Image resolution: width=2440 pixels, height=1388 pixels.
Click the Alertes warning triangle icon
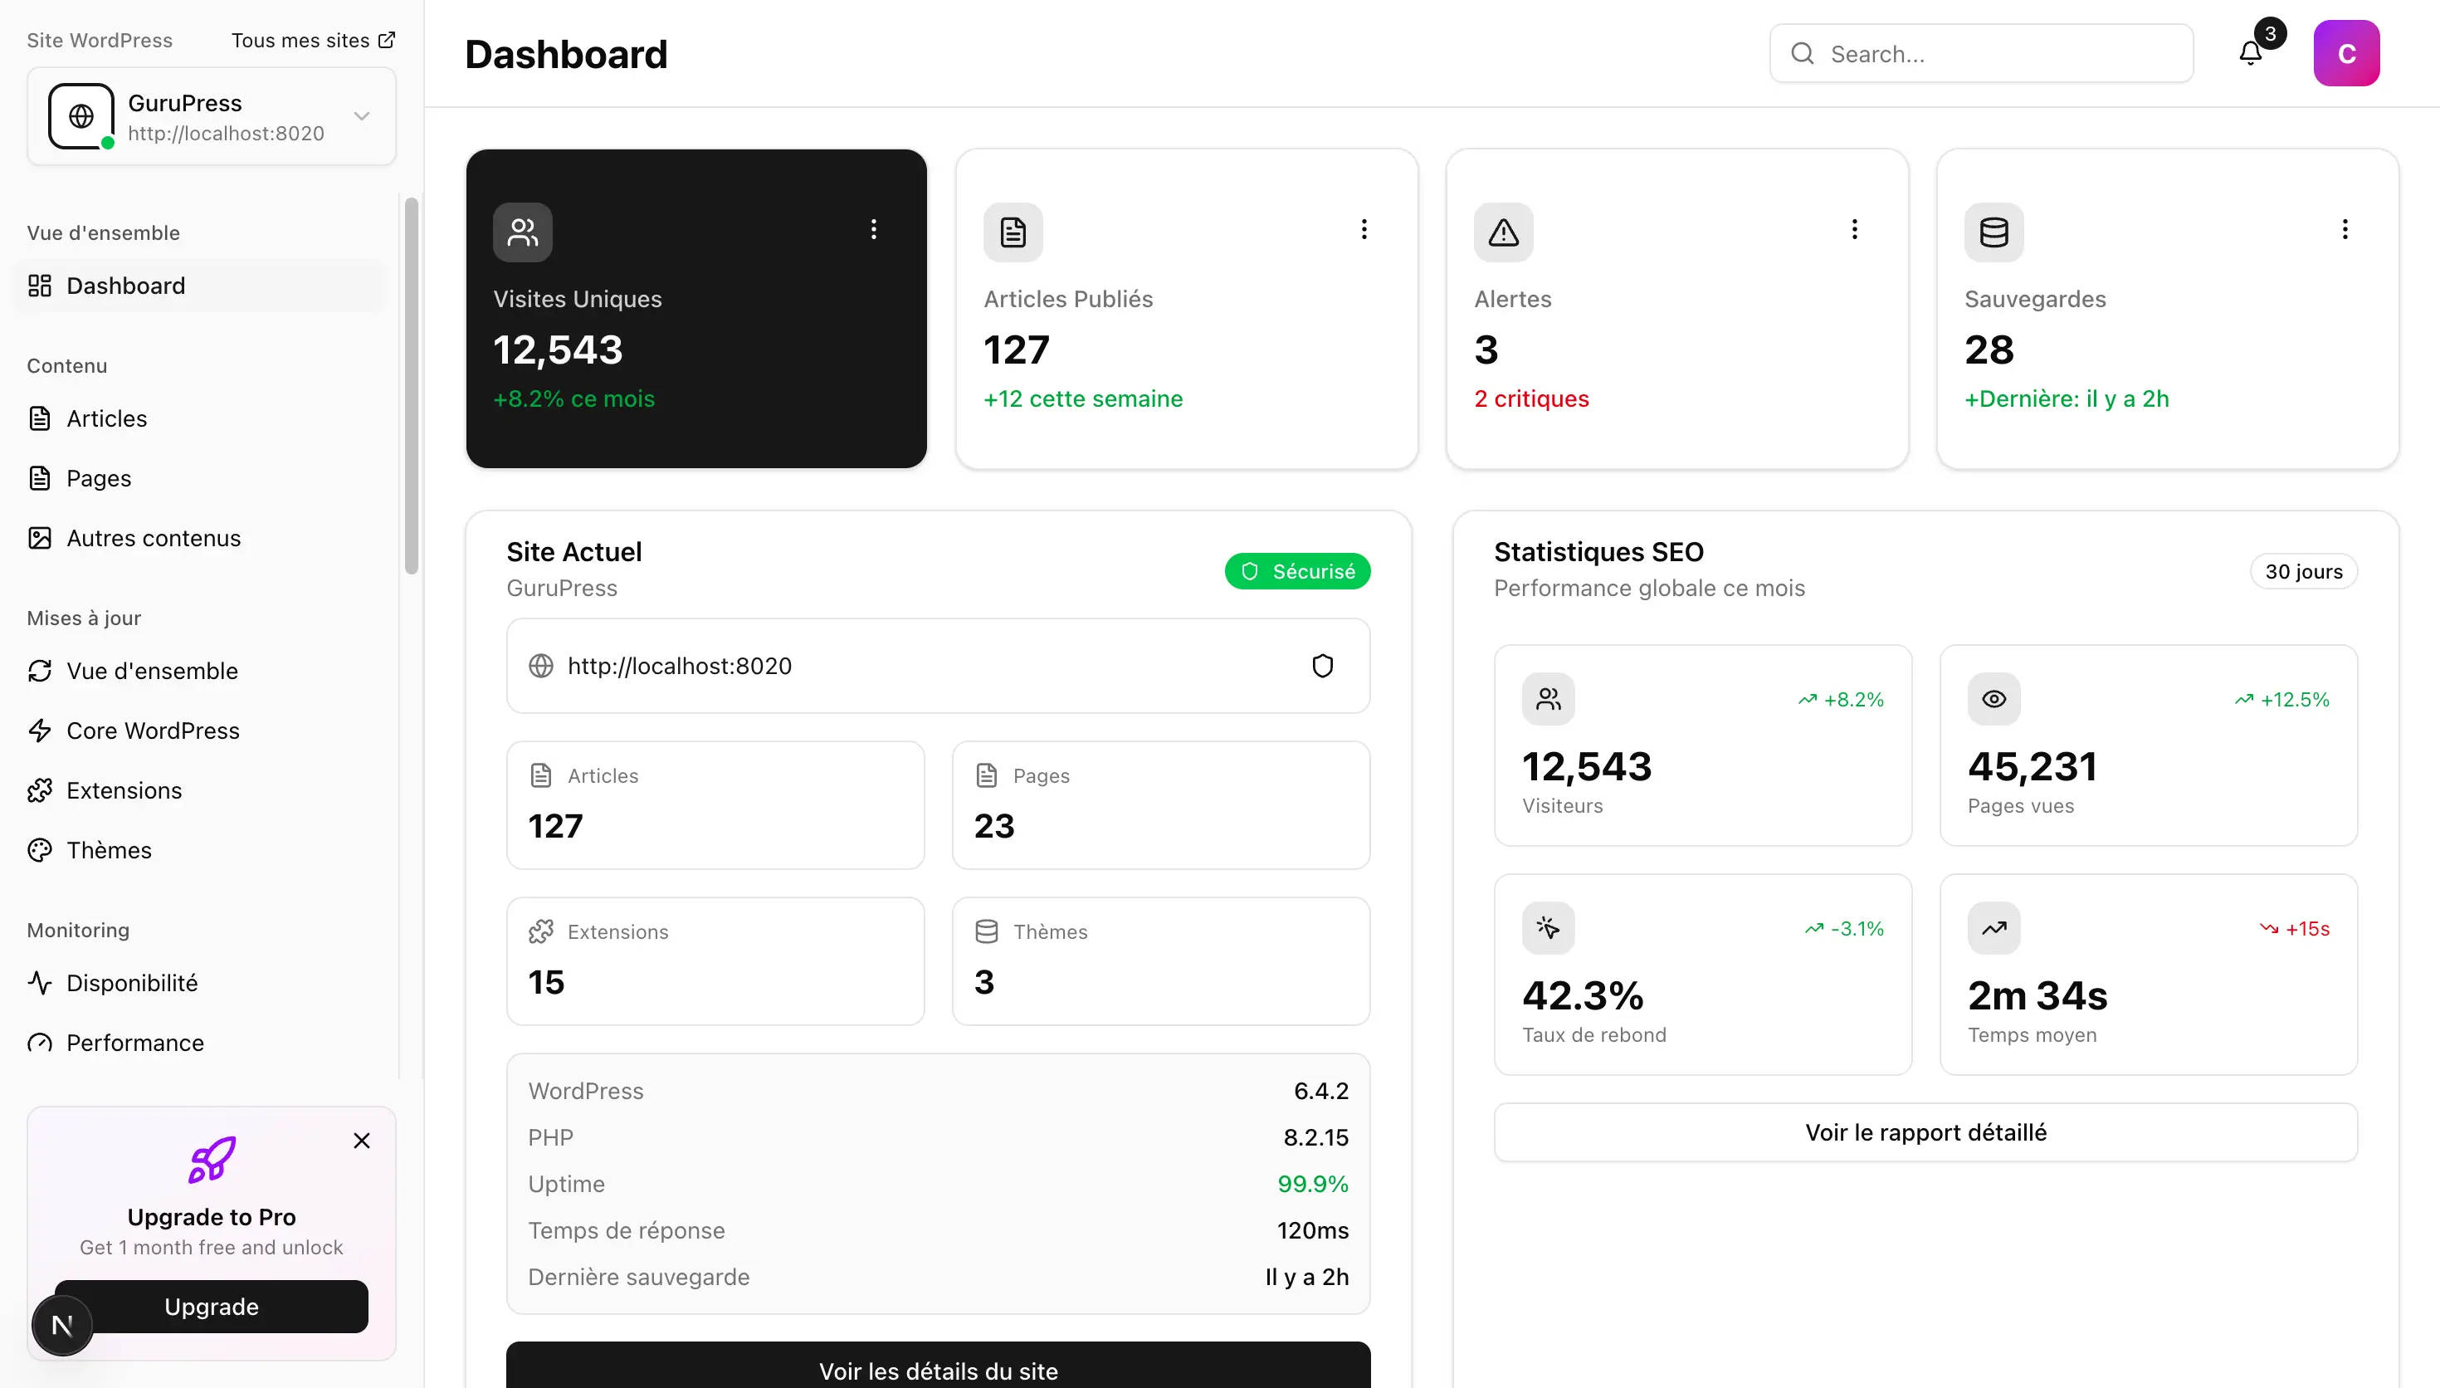[x=1502, y=232]
